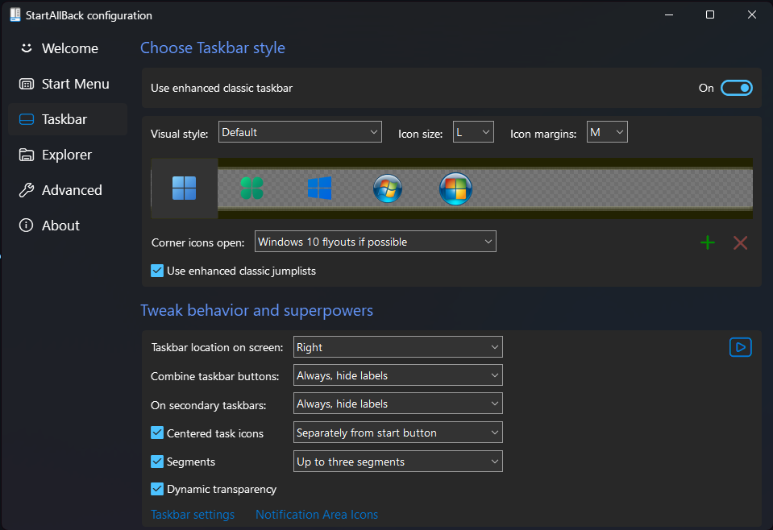Image resolution: width=773 pixels, height=530 pixels.
Task: Turn off Use enhanced classic taskbar
Action: click(737, 88)
